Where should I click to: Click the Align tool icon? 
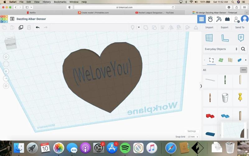point(162,27)
